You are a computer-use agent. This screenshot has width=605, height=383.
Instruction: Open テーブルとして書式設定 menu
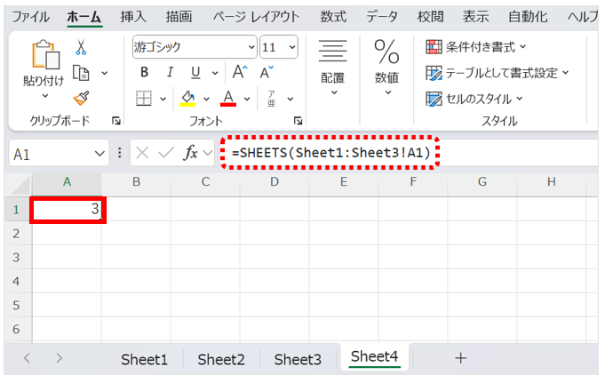(498, 73)
